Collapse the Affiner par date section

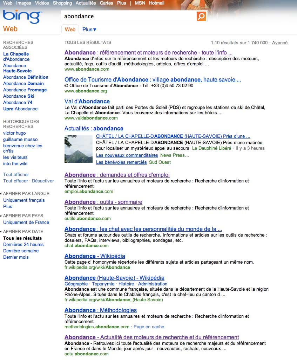point(1,232)
